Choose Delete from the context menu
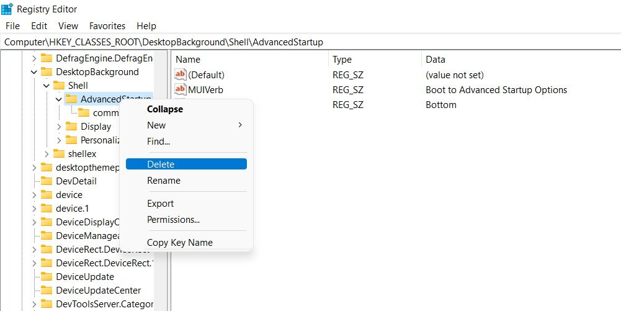 point(186,165)
